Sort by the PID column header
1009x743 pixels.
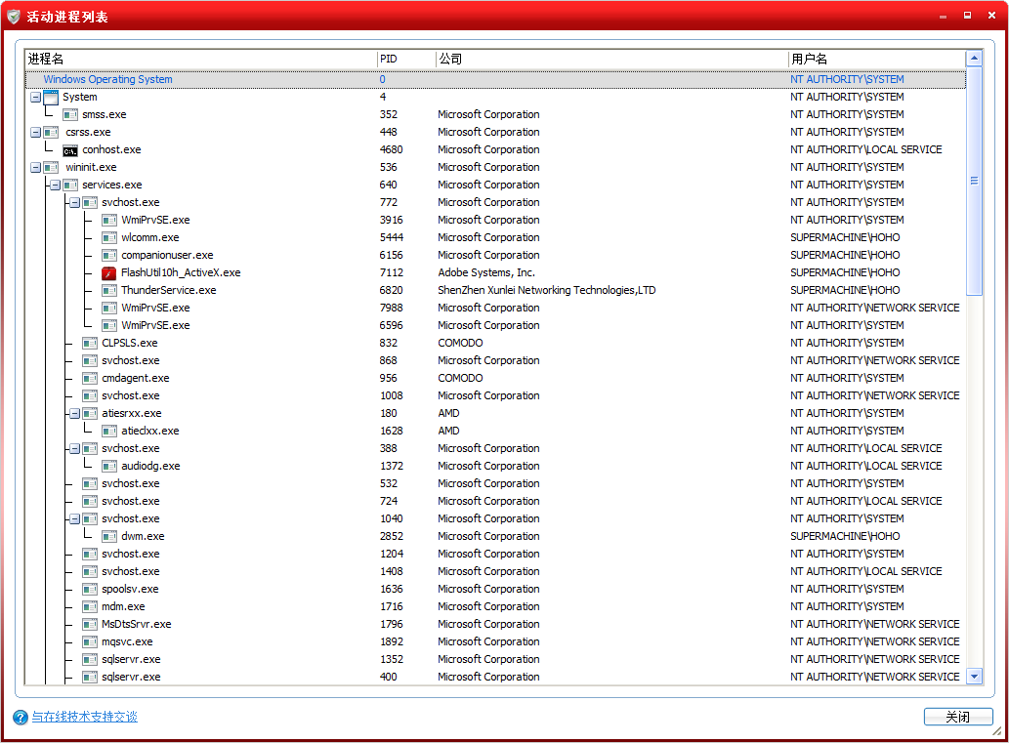[x=406, y=60]
